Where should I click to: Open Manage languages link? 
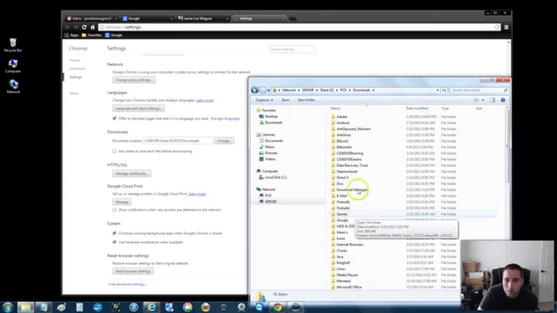tap(225, 118)
